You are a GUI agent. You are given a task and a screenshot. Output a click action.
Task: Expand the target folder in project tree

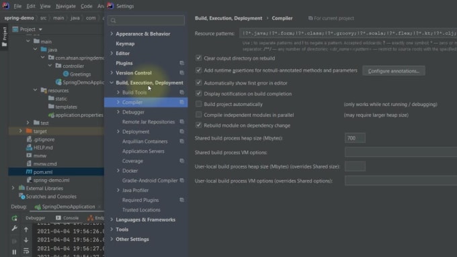click(20, 131)
